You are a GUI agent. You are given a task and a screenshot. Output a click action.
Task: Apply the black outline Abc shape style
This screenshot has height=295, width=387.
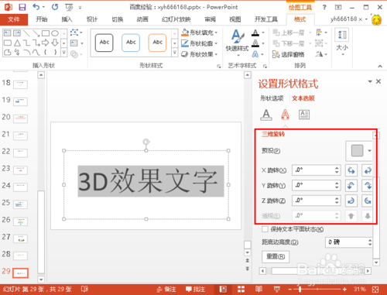click(104, 43)
